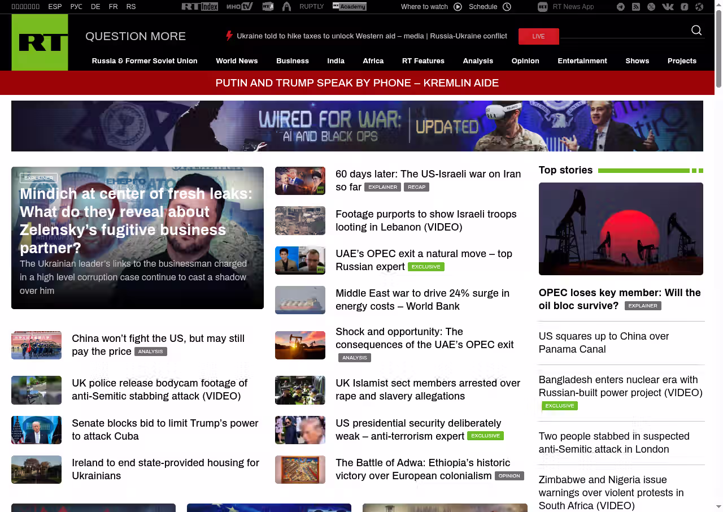This screenshot has width=723, height=512.
Task: Open the Telegram social icon
Action: (621, 7)
